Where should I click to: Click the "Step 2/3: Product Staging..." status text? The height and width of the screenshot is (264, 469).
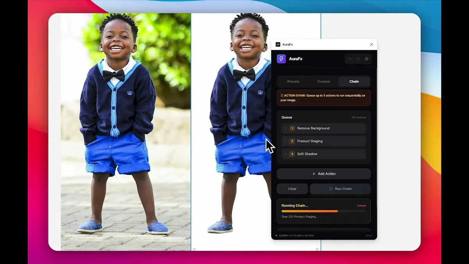(x=300, y=217)
